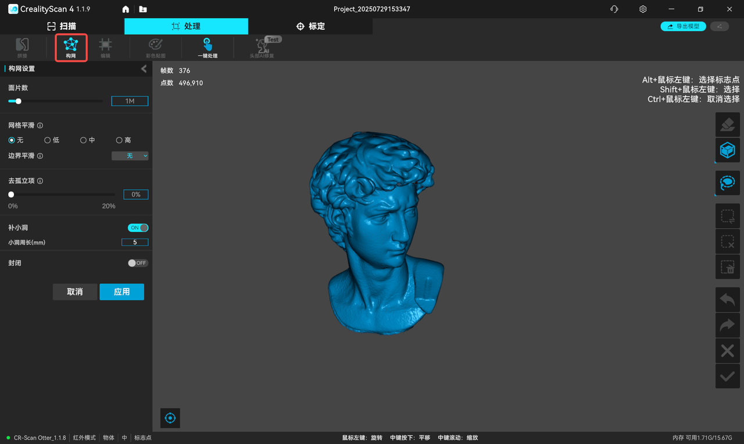Screen dimensions: 744x444
Task: Activate the lasso selection tool
Action: click(x=727, y=183)
